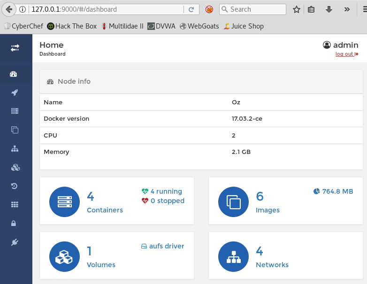Open Volumes from the sidebar cubes icon
Image resolution: width=367 pixels, height=284 pixels.
click(15, 167)
